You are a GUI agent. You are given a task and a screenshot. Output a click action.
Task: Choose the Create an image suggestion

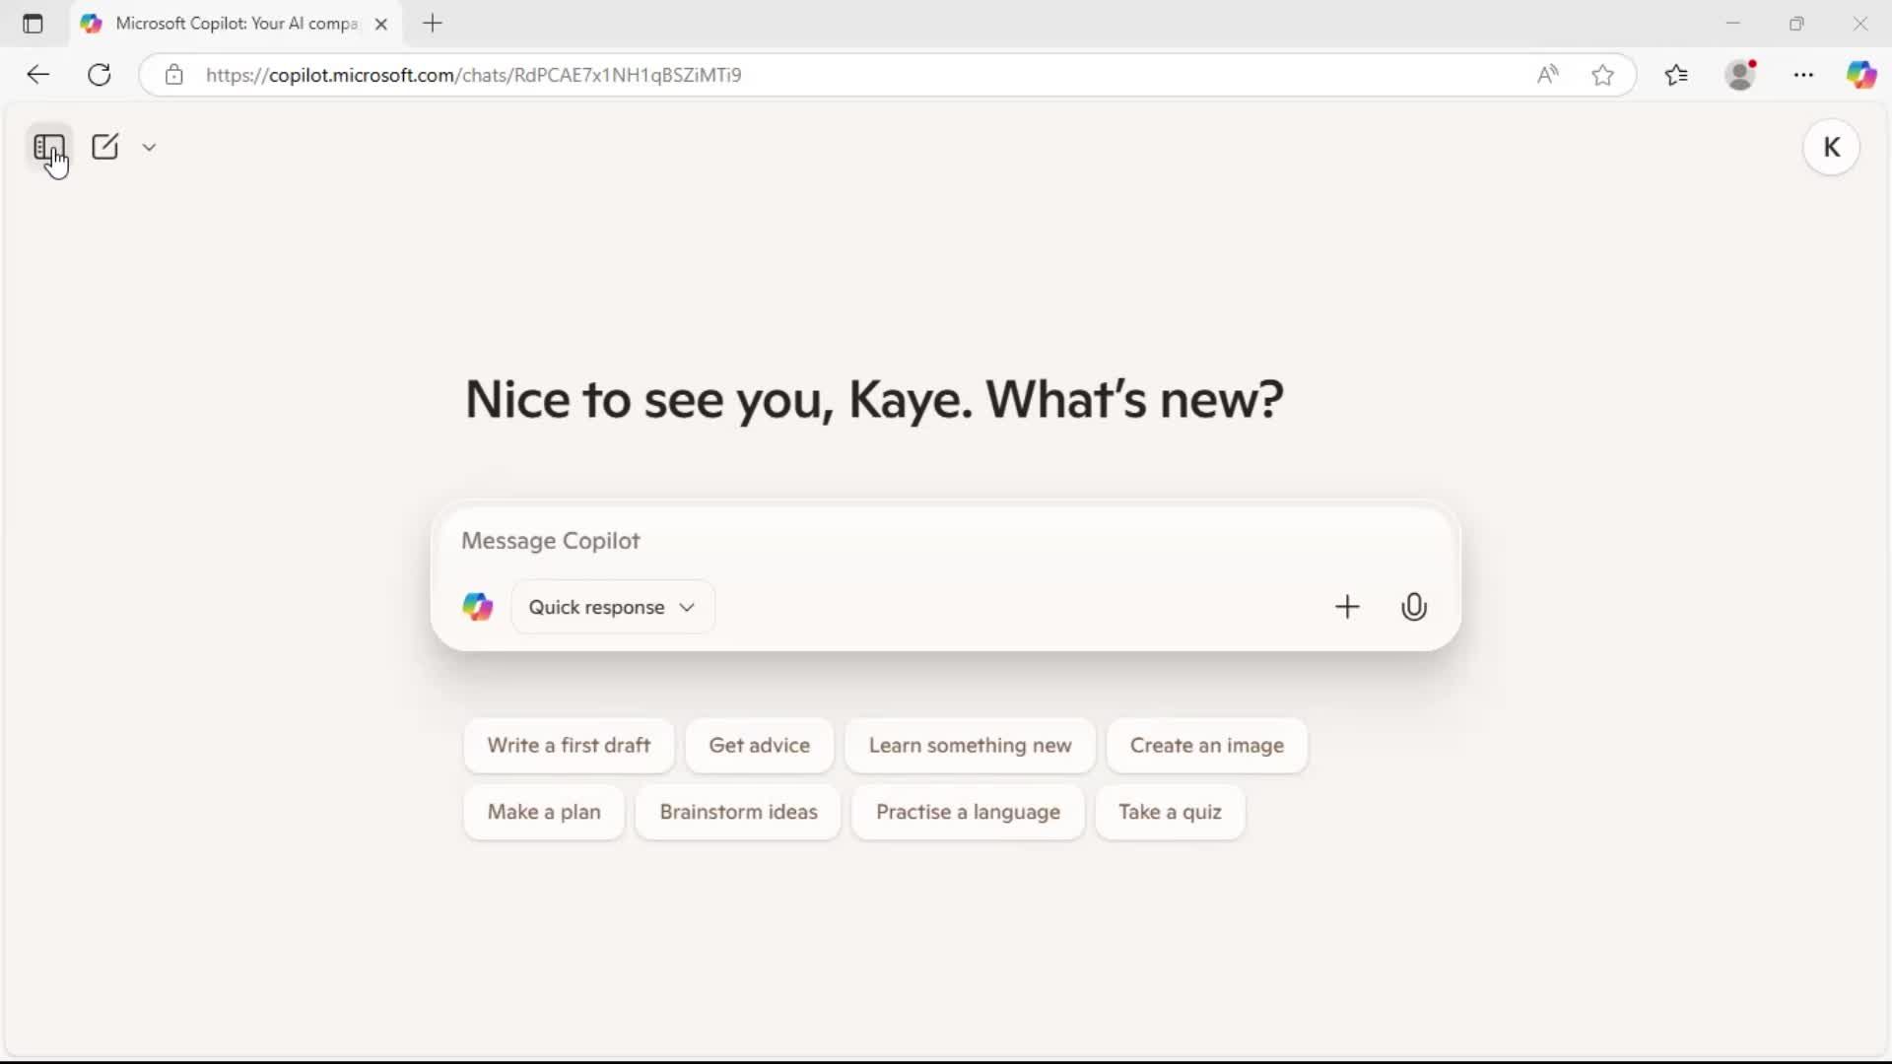click(1206, 746)
